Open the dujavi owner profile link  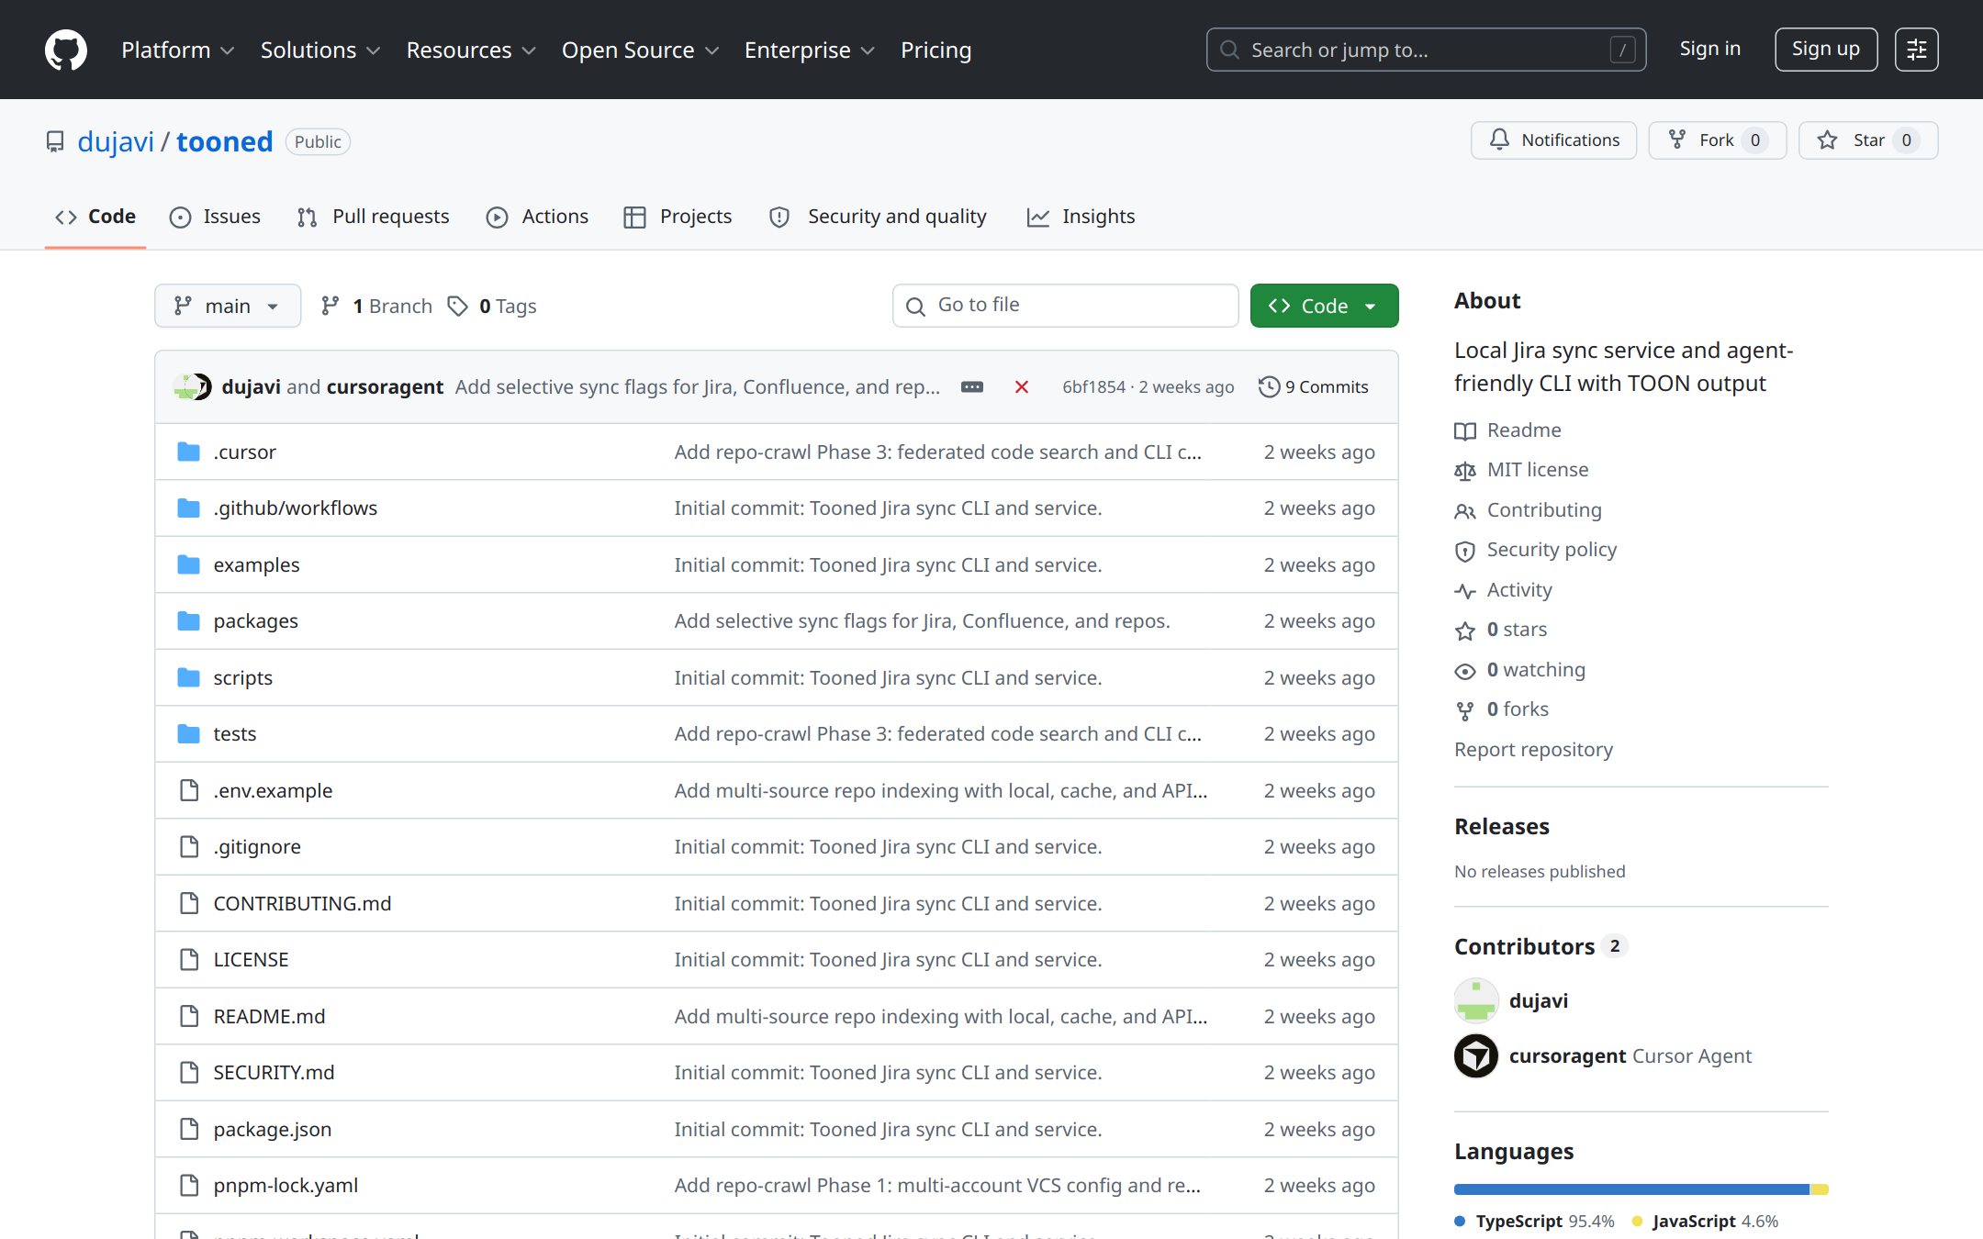116,141
